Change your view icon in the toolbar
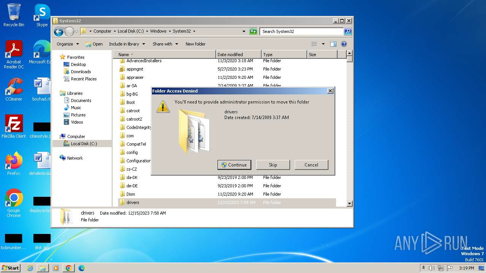This screenshot has height=273, width=486. 314,44
